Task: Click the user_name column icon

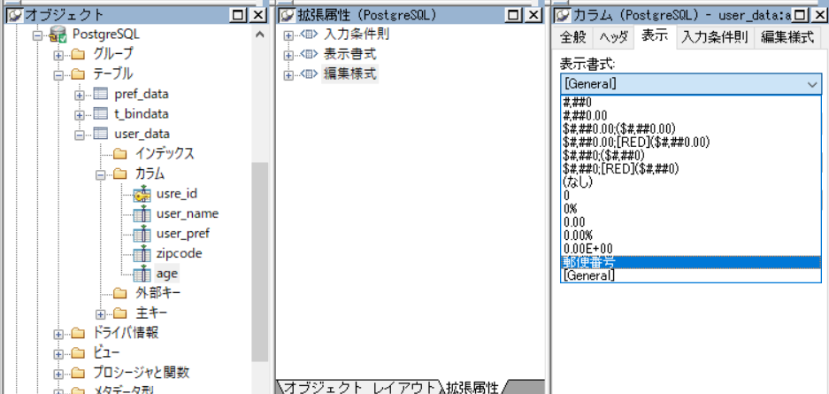Action: pyautogui.click(x=142, y=214)
